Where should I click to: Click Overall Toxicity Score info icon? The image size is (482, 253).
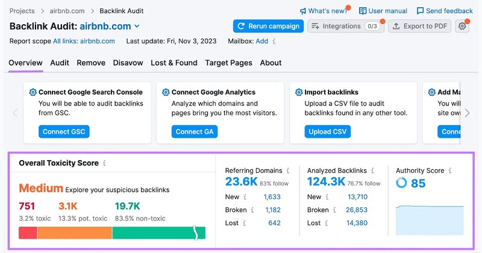[104, 163]
